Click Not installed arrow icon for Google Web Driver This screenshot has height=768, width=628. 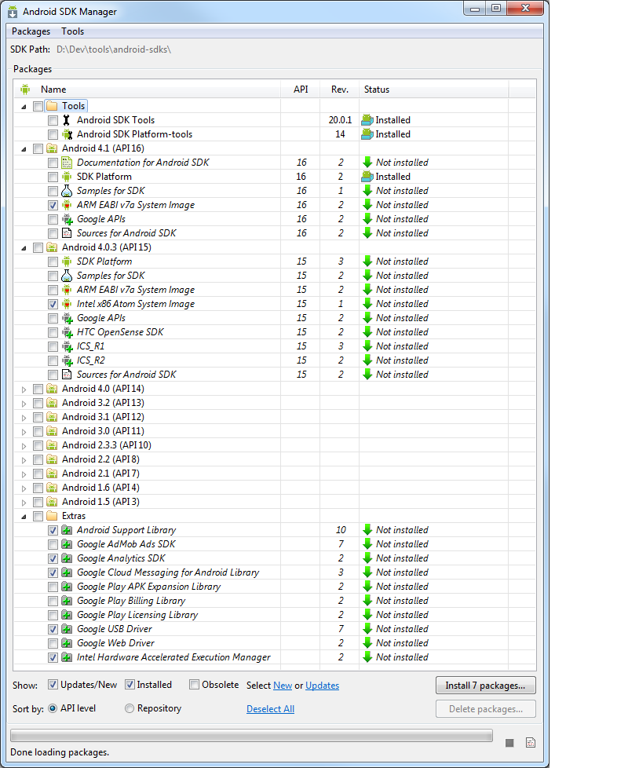coord(367,643)
